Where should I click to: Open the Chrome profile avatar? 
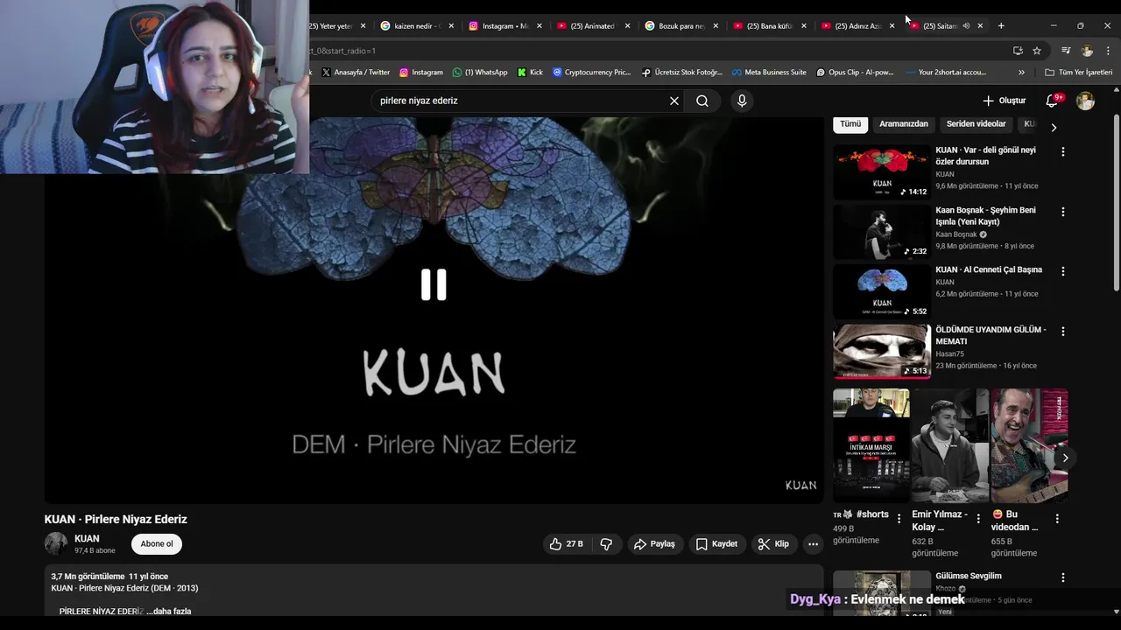1087,51
